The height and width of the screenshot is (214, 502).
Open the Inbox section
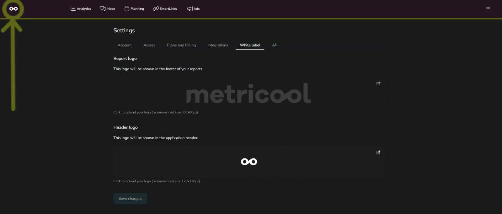(107, 9)
